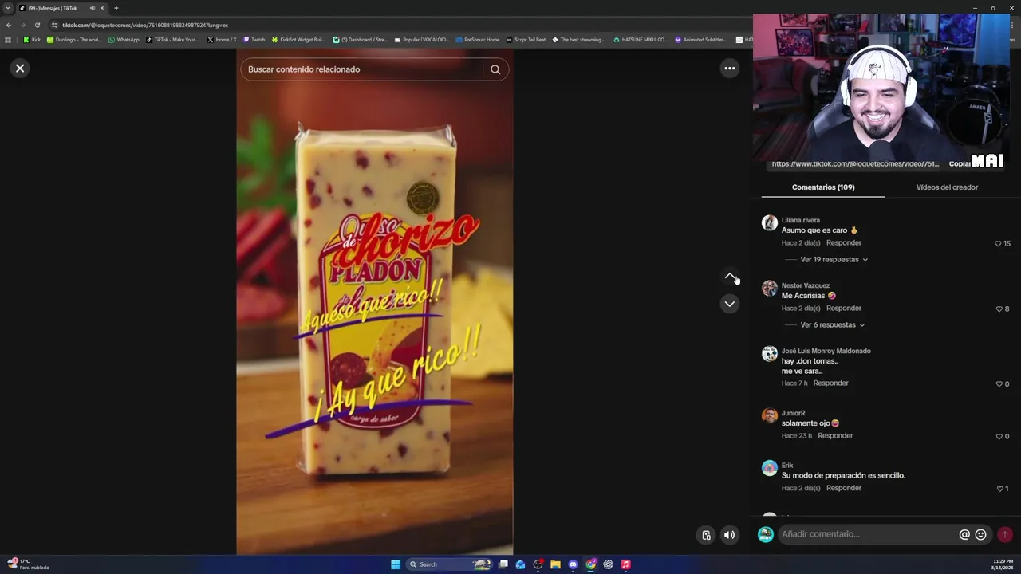Viewport: 1021px width, 574px height.
Task: Open the Animated Subtitles bookmark
Action: [701, 40]
